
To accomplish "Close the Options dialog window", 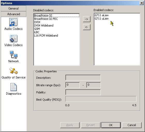I will click(142, 3).
